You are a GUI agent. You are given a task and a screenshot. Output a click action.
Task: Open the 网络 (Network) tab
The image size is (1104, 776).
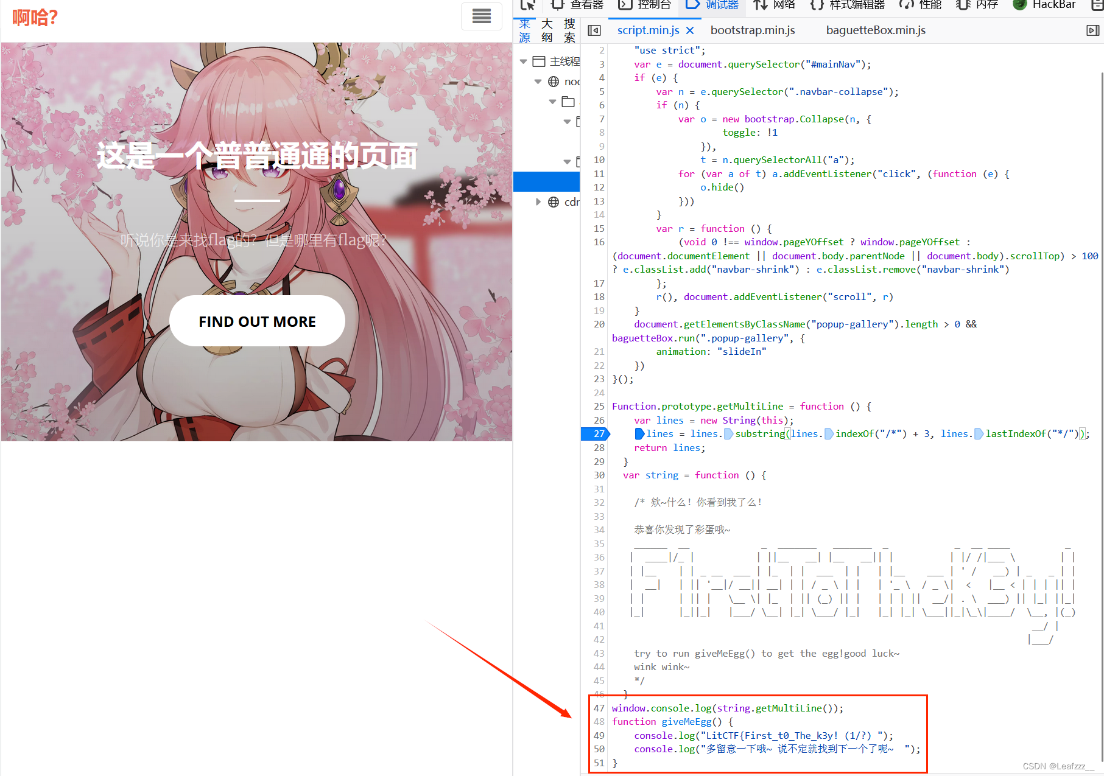(x=775, y=5)
